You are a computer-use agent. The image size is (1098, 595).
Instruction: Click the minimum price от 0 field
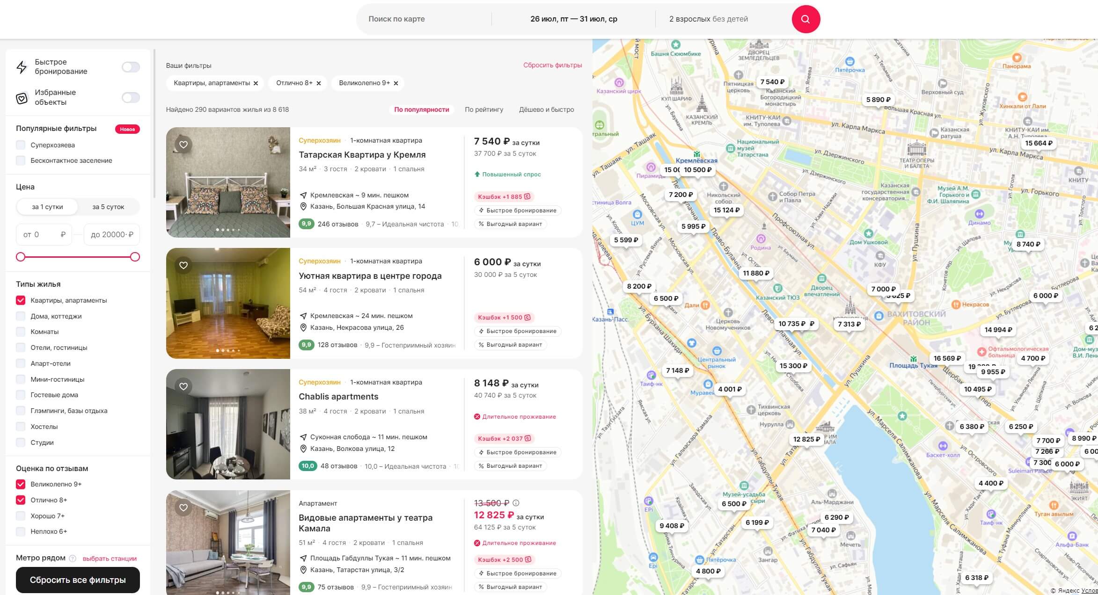coord(44,235)
